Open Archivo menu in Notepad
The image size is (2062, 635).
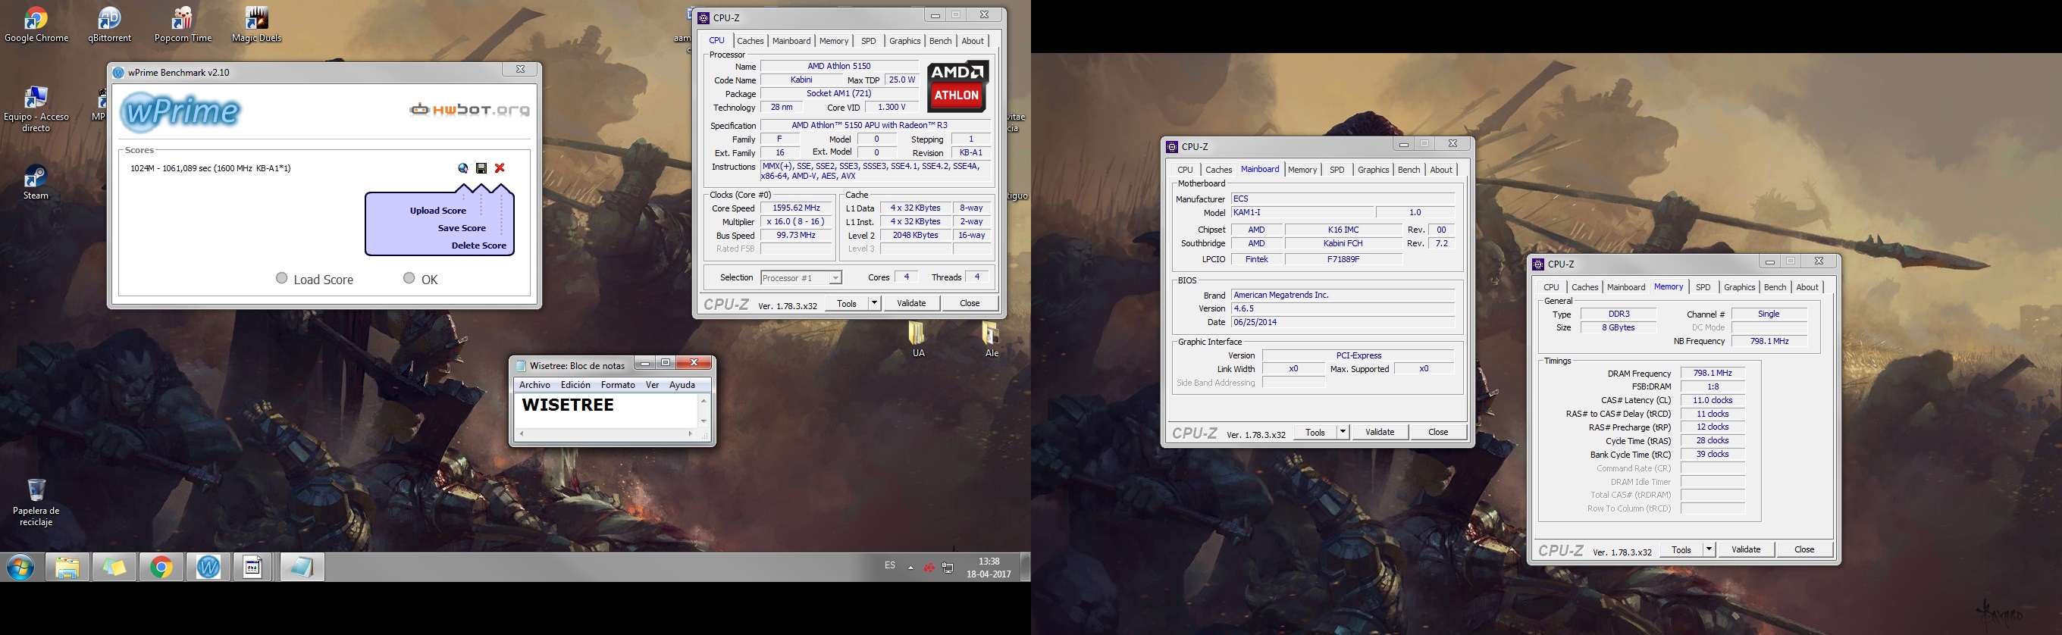[534, 385]
